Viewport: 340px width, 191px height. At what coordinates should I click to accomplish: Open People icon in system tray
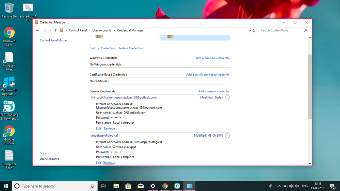click(270, 186)
